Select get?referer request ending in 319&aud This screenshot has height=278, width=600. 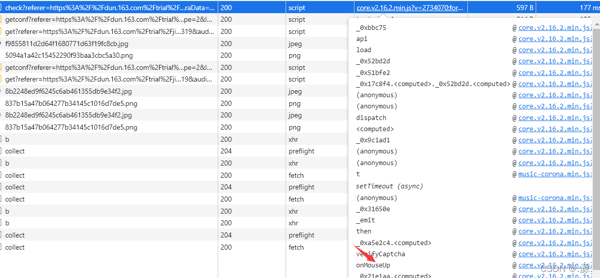tap(108, 31)
